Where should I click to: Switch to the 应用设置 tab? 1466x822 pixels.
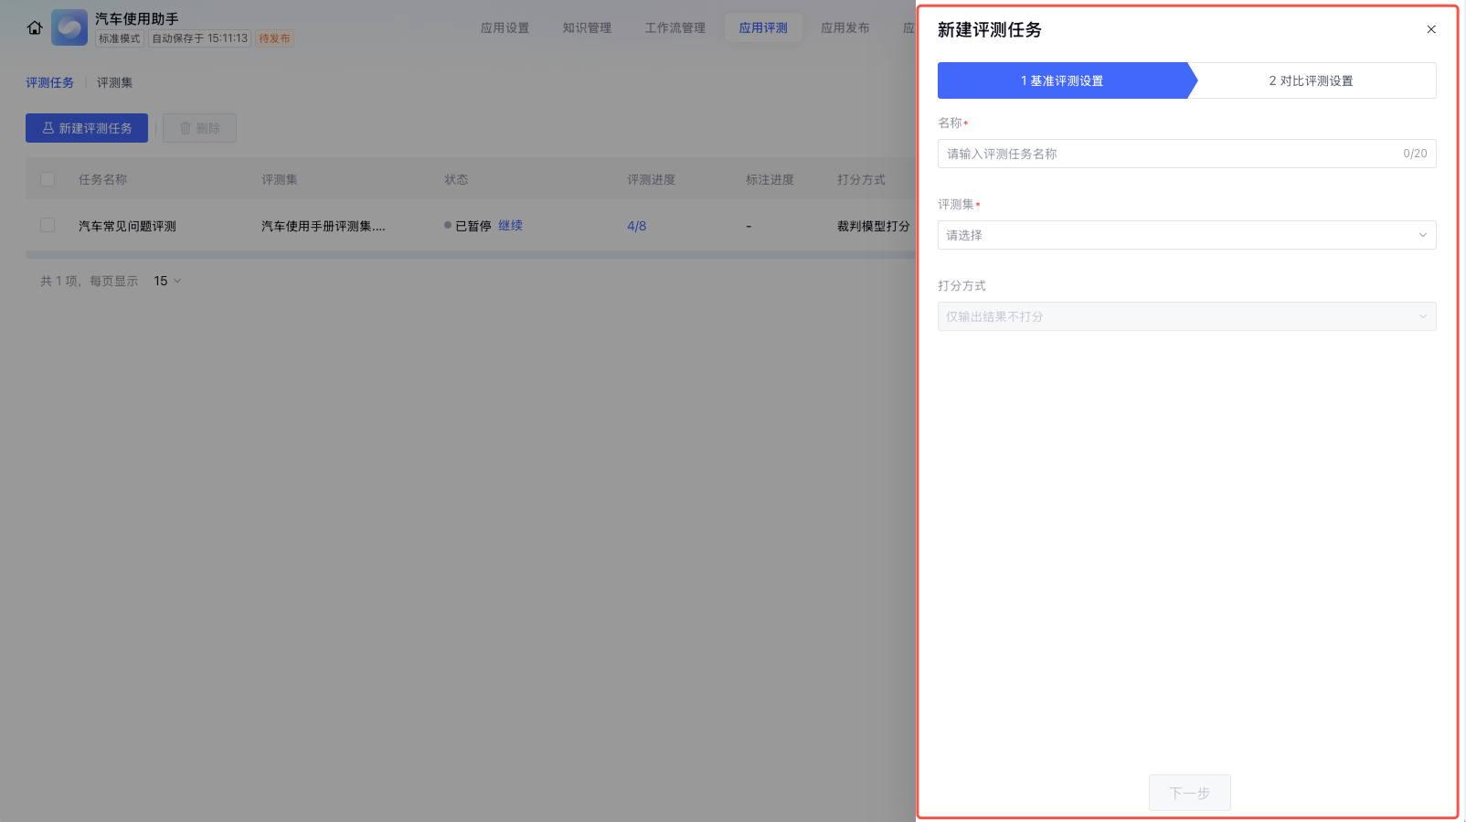pos(505,27)
